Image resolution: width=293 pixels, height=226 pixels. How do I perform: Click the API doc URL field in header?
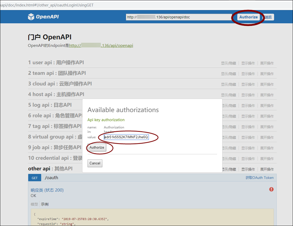pyautogui.click(x=179, y=17)
